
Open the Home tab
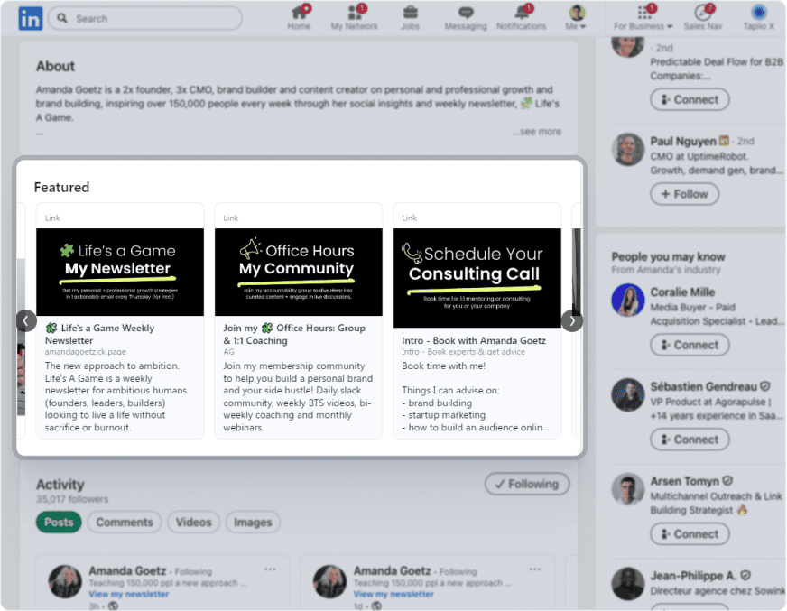point(299,17)
